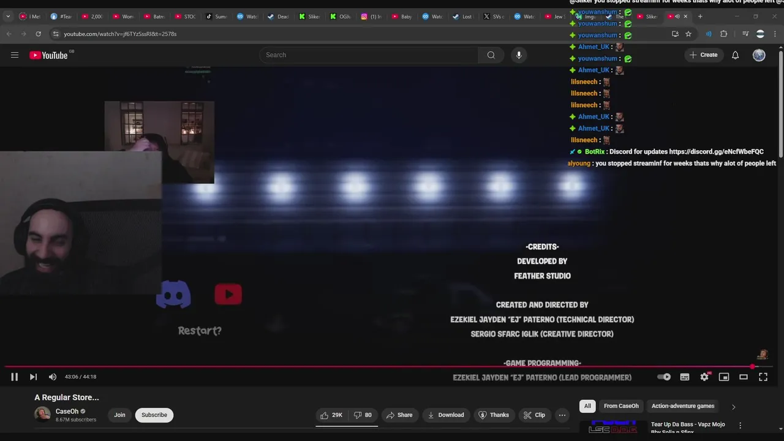784x441 pixels.
Task: Click the Share button
Action: [x=399, y=415]
